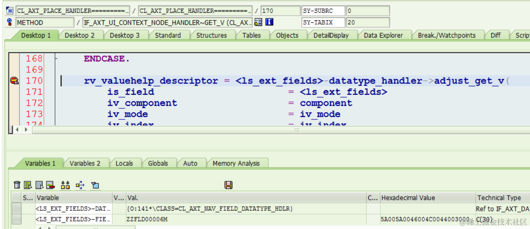
Task: Click line number 171 in the editor
Action: point(34,92)
